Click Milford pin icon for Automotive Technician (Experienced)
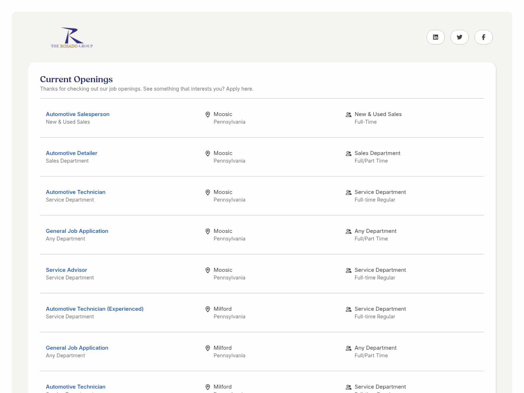This screenshot has width=524, height=393. tap(208, 309)
